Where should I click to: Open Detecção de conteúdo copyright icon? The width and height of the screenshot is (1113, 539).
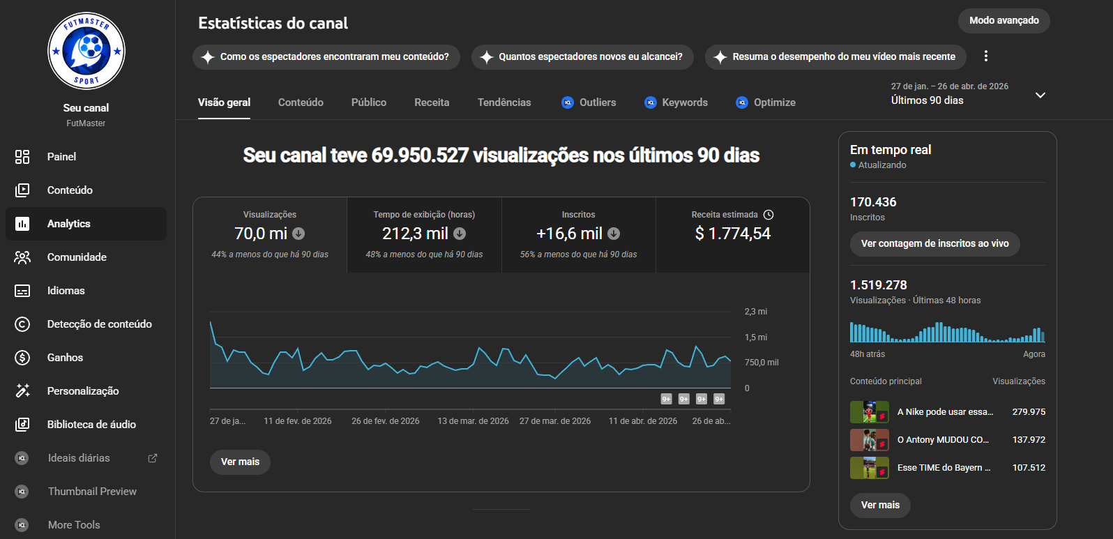click(x=22, y=324)
